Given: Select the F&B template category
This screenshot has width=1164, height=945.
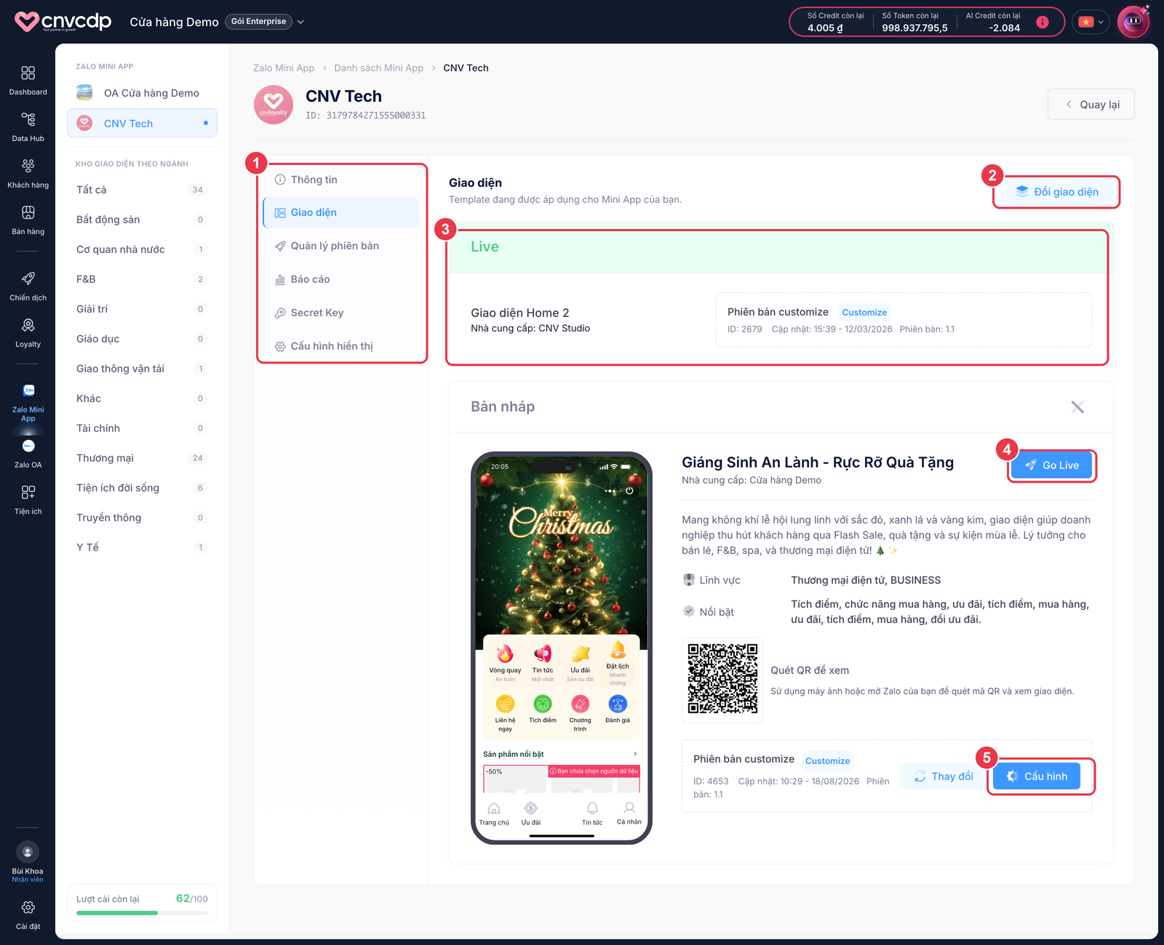Looking at the screenshot, I should tap(142, 279).
